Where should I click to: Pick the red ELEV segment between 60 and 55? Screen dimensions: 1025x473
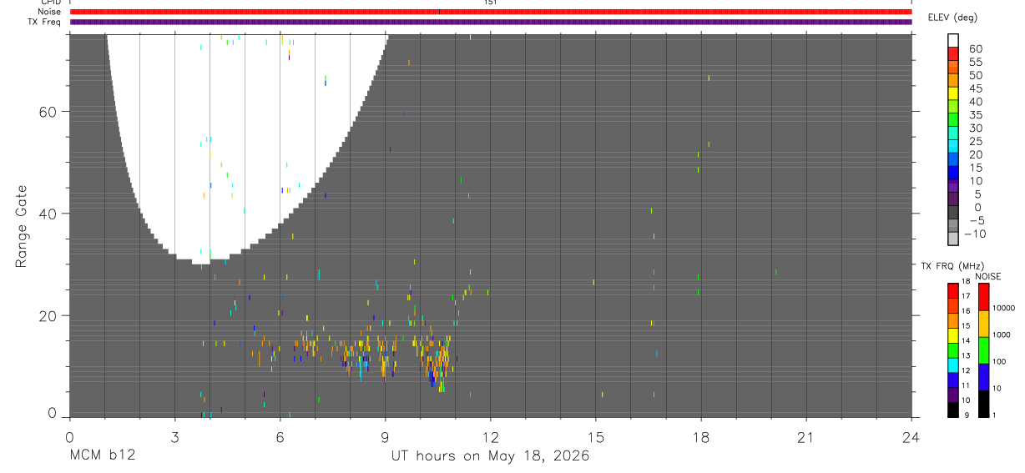(953, 53)
